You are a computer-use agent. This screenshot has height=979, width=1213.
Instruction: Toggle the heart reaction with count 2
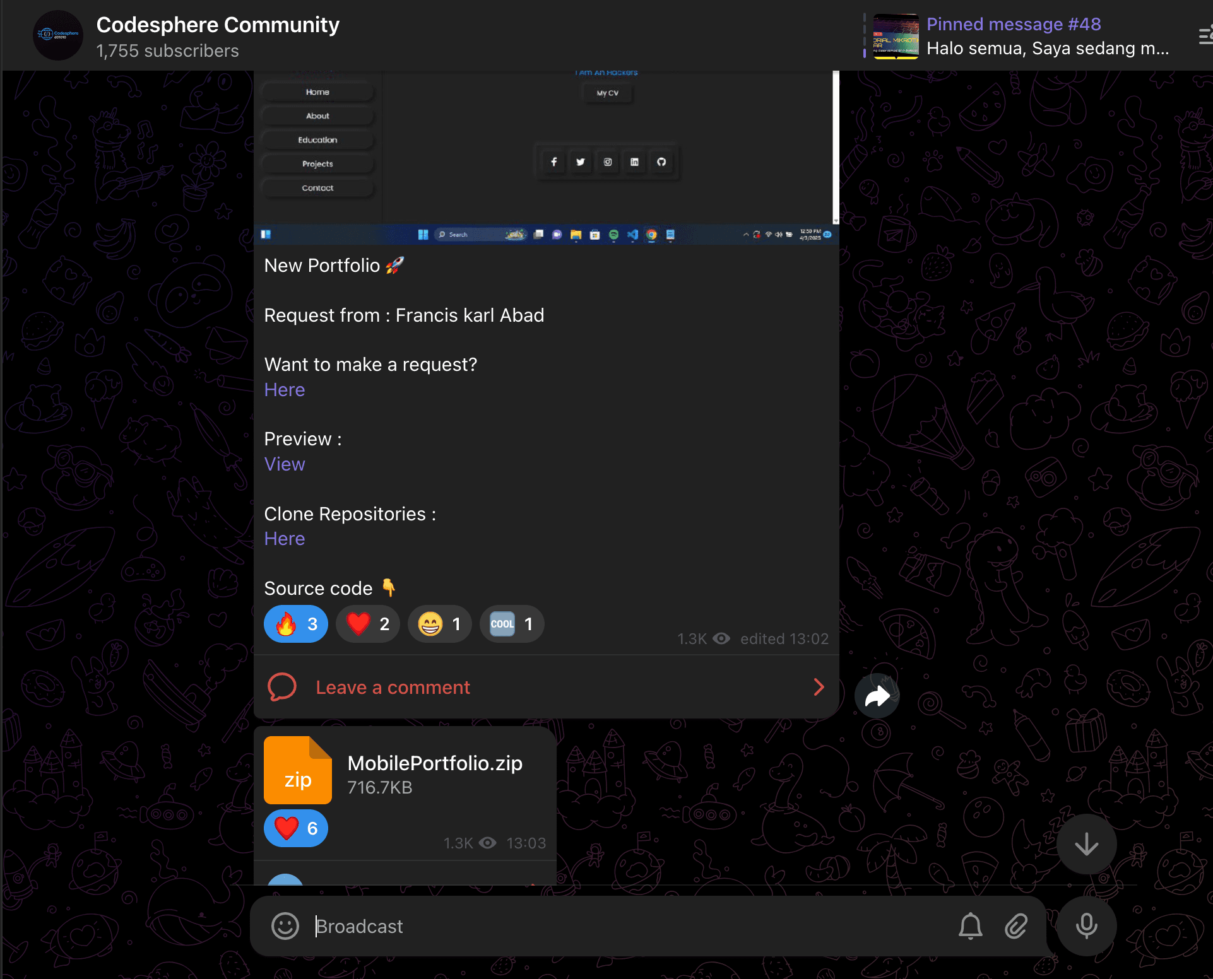pyautogui.click(x=367, y=624)
